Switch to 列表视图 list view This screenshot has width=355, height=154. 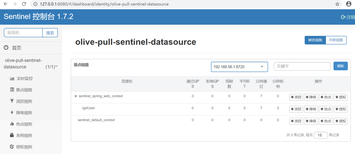336,40
